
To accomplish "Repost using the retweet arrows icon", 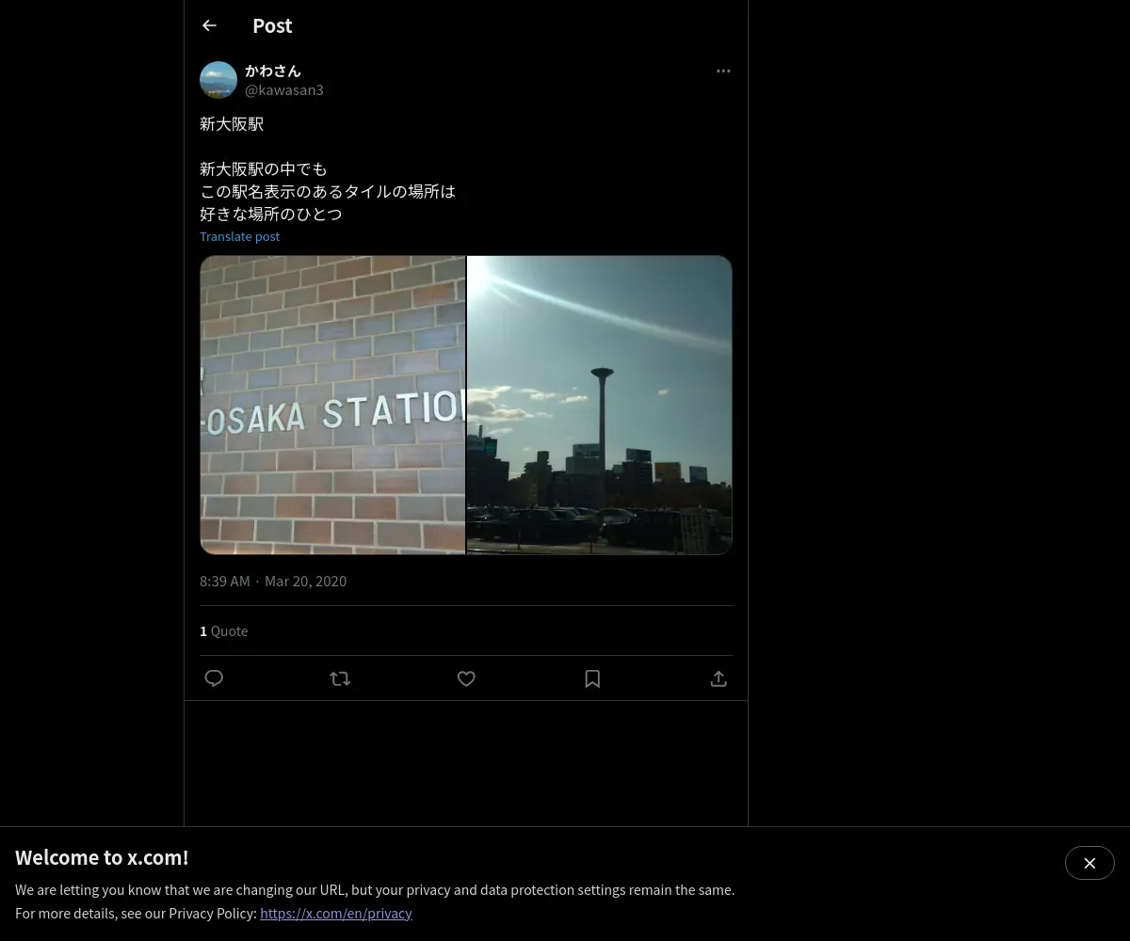I will (340, 678).
